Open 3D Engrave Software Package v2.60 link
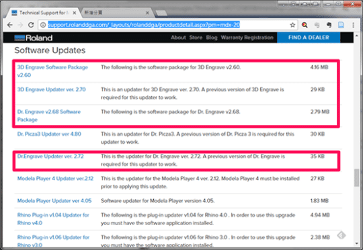The height and width of the screenshot is (250, 363). 52,71
